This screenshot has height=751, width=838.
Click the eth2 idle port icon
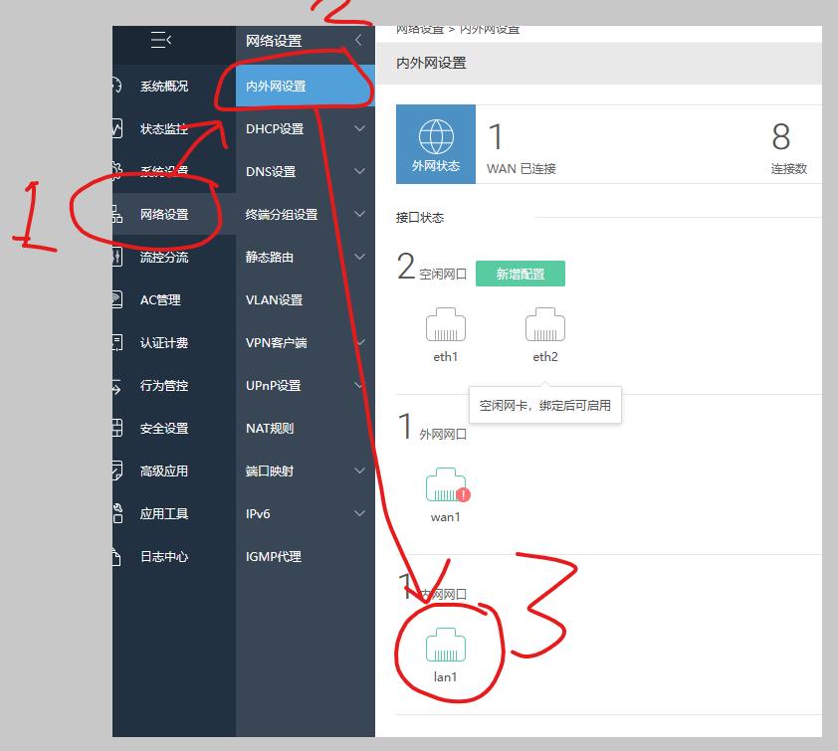pyautogui.click(x=544, y=323)
